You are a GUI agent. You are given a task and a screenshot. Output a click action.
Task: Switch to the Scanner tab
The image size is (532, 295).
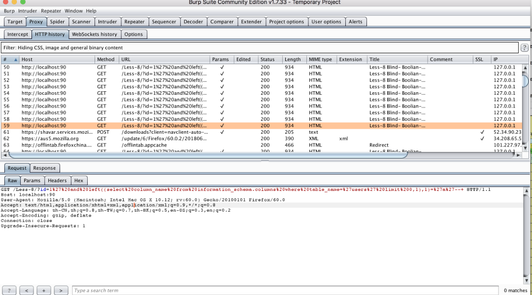pos(81,22)
